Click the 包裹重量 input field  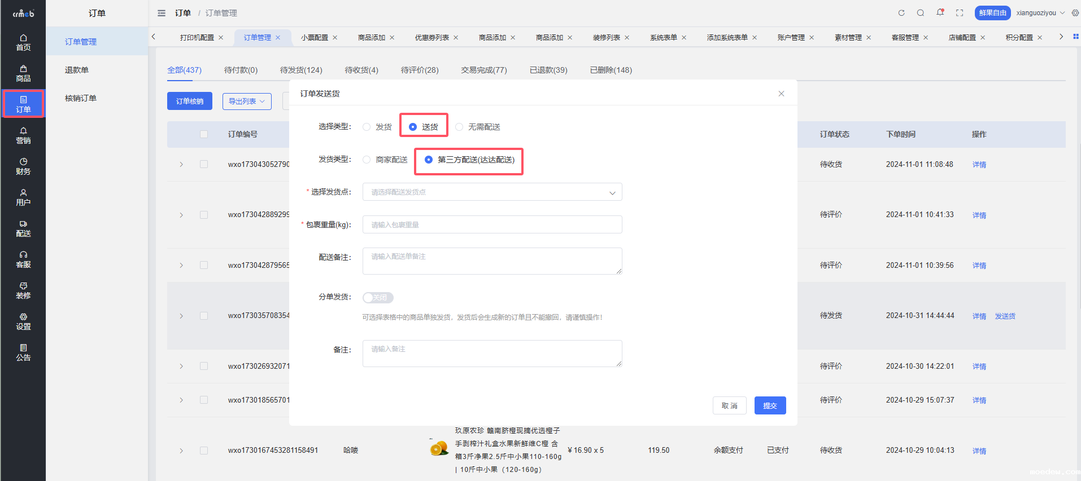tap(492, 224)
